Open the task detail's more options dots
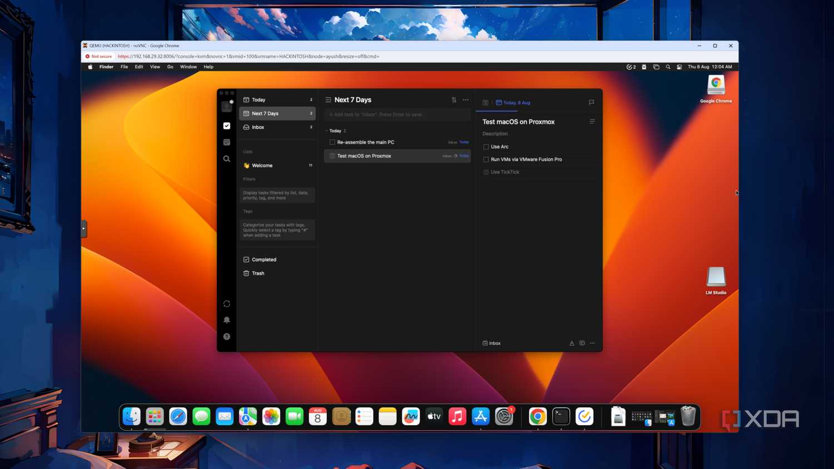The height and width of the screenshot is (469, 834). click(x=593, y=343)
